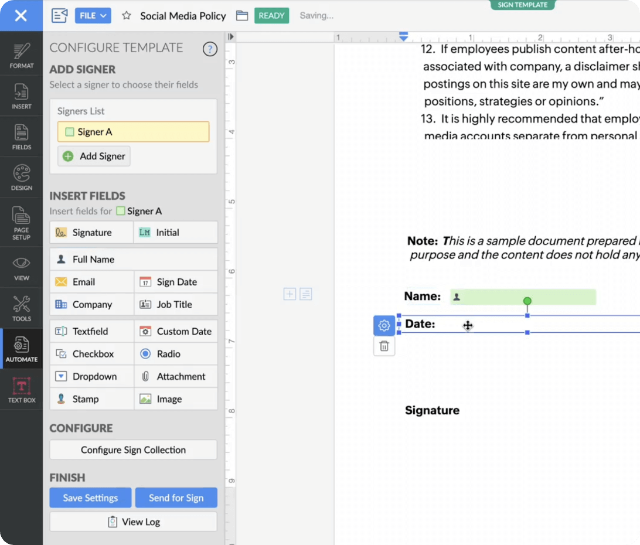Insert a Checkbox field for Signer A
The height and width of the screenshot is (545, 640).
pos(91,353)
